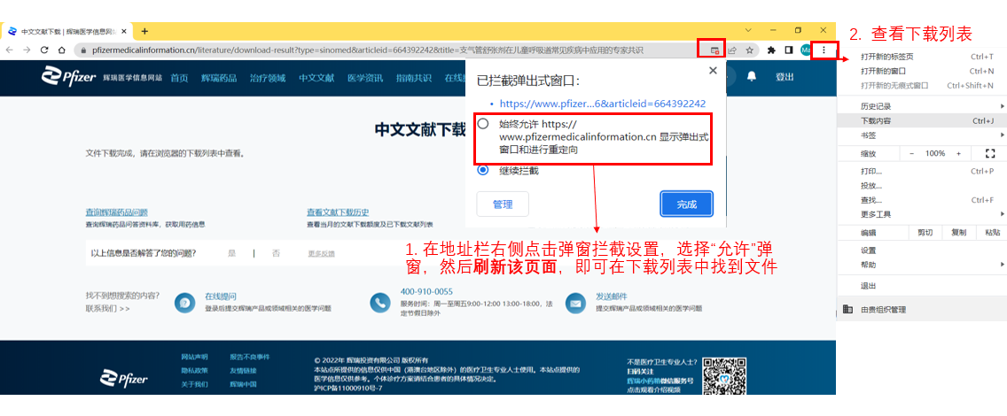Click the address bar padlock icon
This screenshot has width=1007, height=416.
pyautogui.click(x=82, y=50)
